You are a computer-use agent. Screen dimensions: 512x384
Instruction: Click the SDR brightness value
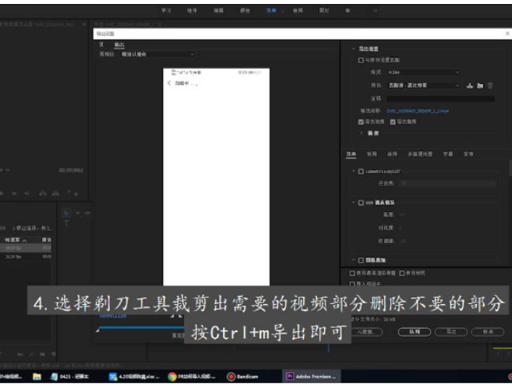coord(402,214)
